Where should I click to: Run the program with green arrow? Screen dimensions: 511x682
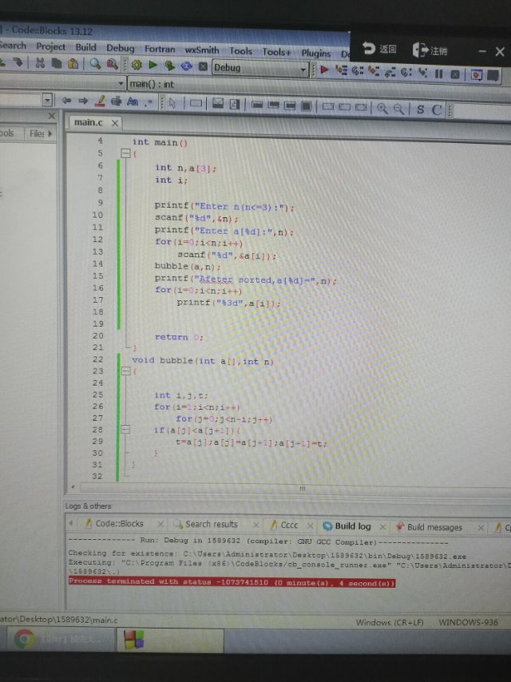click(153, 65)
